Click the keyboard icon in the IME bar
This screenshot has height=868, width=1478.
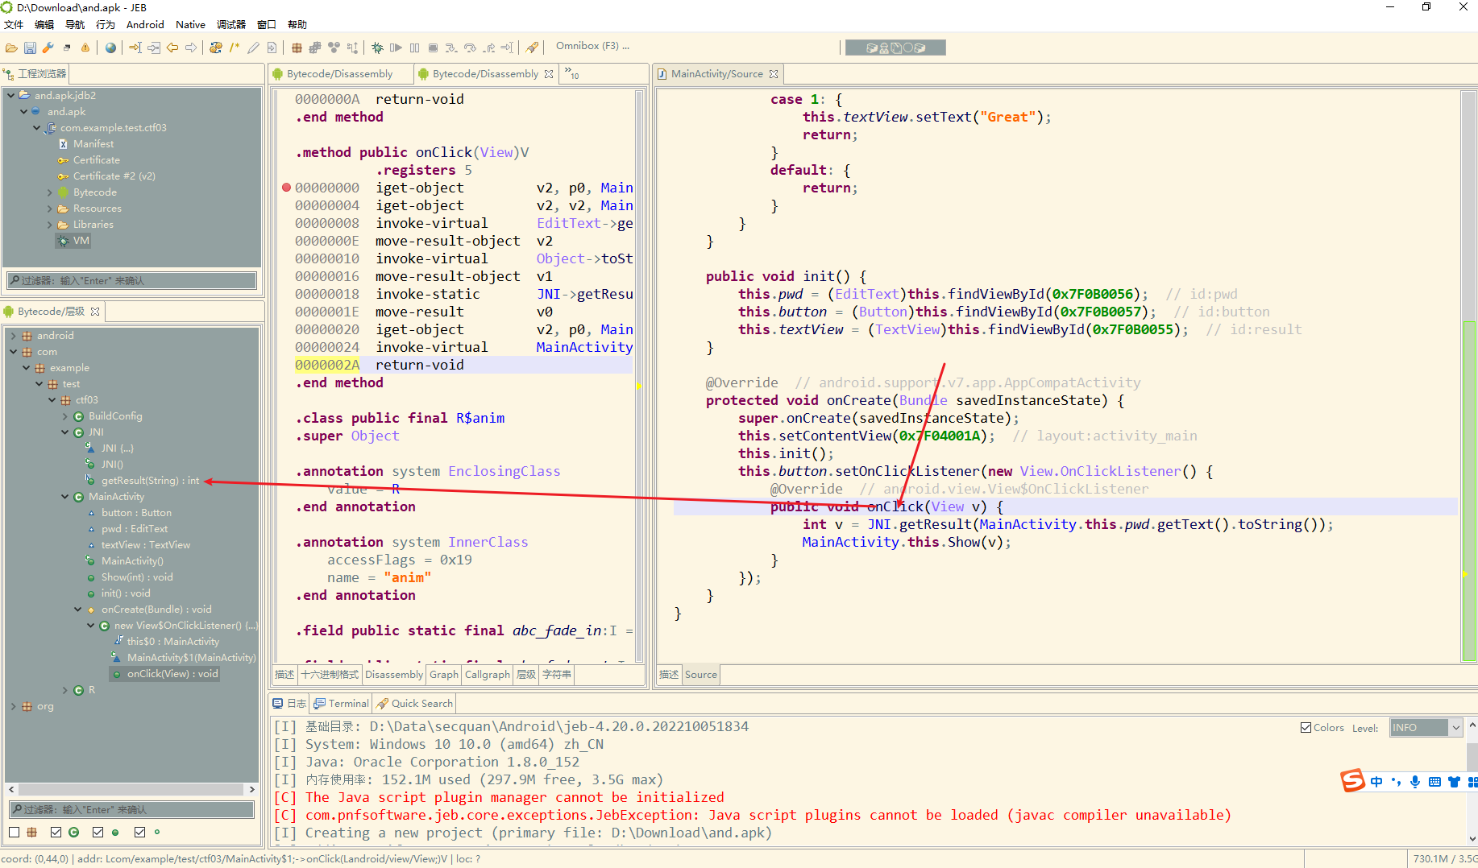[x=1434, y=782]
